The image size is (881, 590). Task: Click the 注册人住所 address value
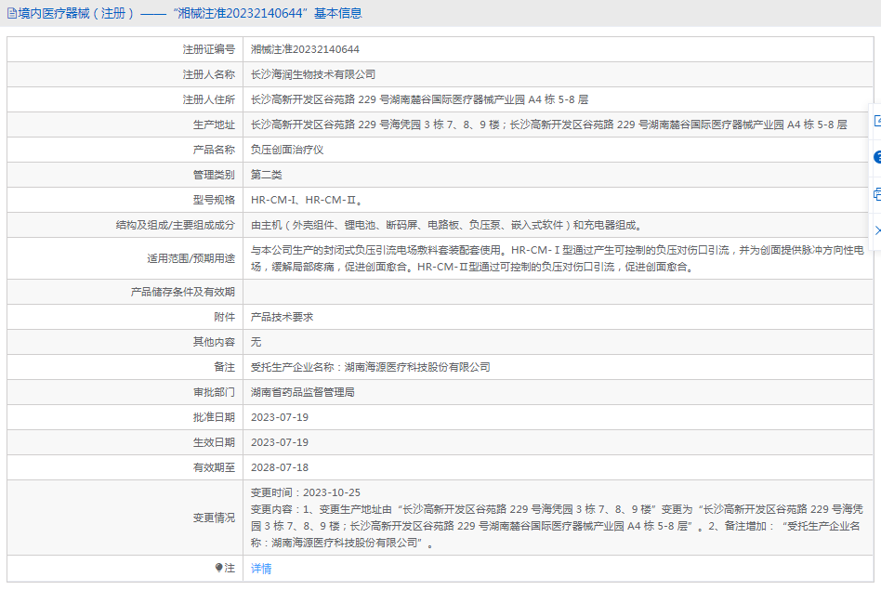419,99
